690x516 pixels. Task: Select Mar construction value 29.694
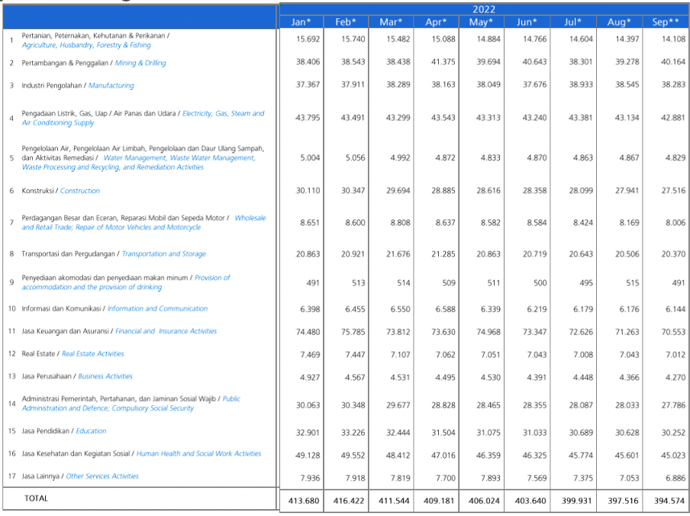click(x=398, y=191)
